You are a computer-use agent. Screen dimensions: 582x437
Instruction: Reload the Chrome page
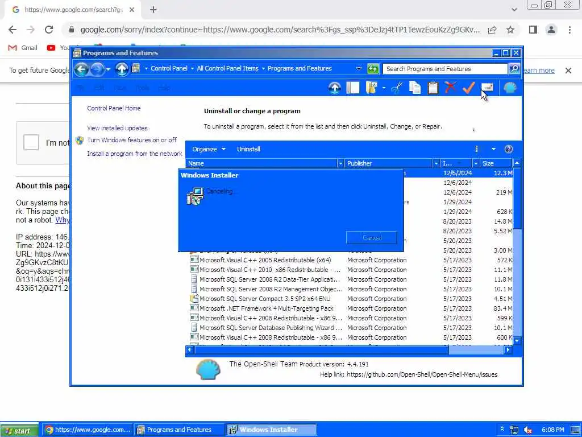49,30
